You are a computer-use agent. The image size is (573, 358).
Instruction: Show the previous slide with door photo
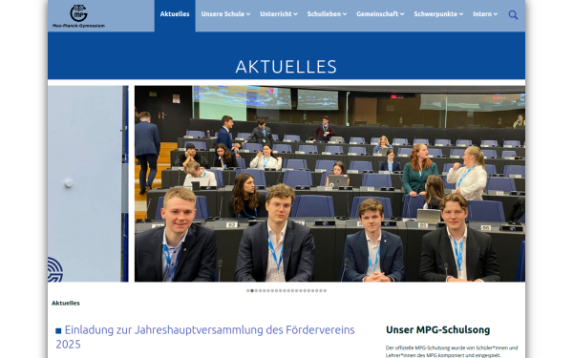tap(88, 183)
